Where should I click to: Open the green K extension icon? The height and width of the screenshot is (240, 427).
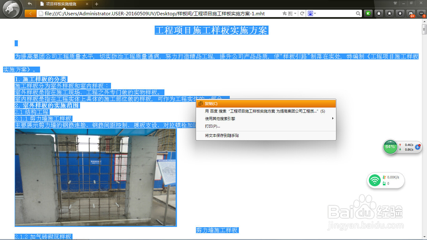[x=368, y=13]
